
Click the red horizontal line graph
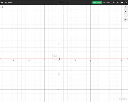point(95,59)
